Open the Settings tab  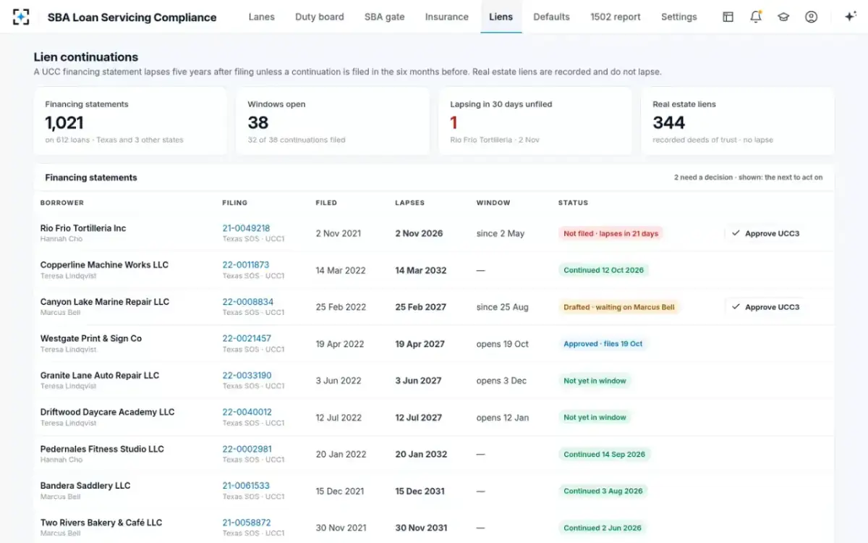click(679, 17)
